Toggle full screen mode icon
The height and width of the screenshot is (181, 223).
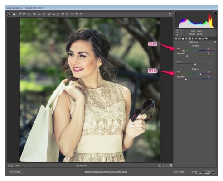[170, 14]
